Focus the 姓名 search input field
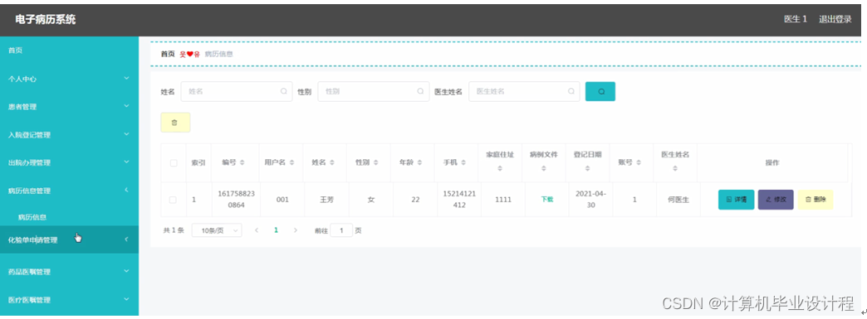This screenshot has width=867, height=319. [237, 92]
